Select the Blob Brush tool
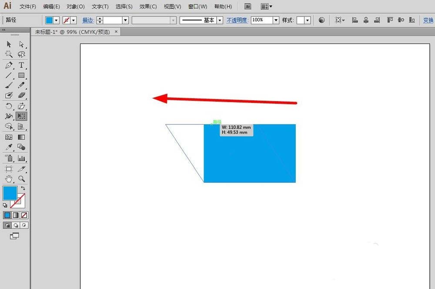The image size is (435, 289). pos(9,95)
